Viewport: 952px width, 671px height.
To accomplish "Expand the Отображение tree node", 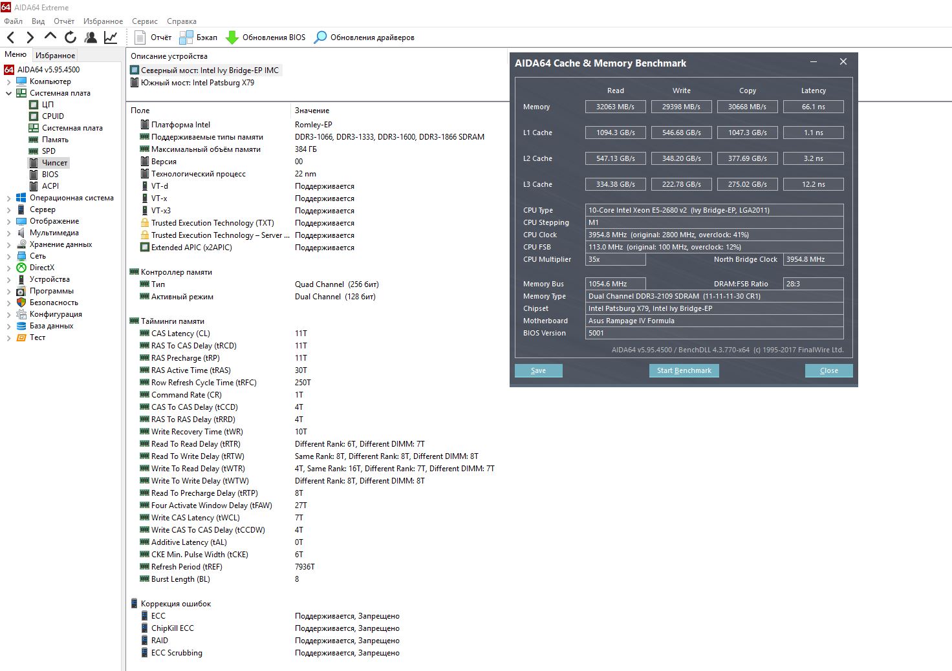I will tap(8, 221).
